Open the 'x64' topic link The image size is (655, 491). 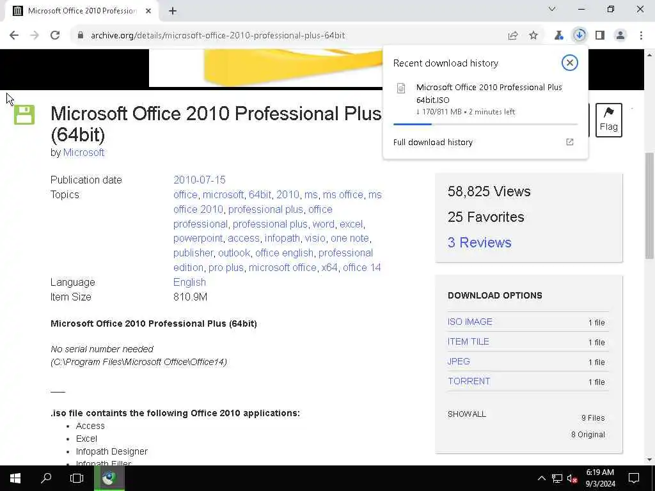[x=329, y=268]
